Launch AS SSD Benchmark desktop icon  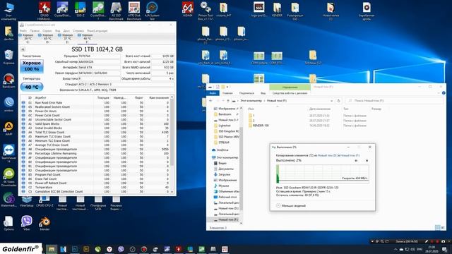(x=116, y=11)
